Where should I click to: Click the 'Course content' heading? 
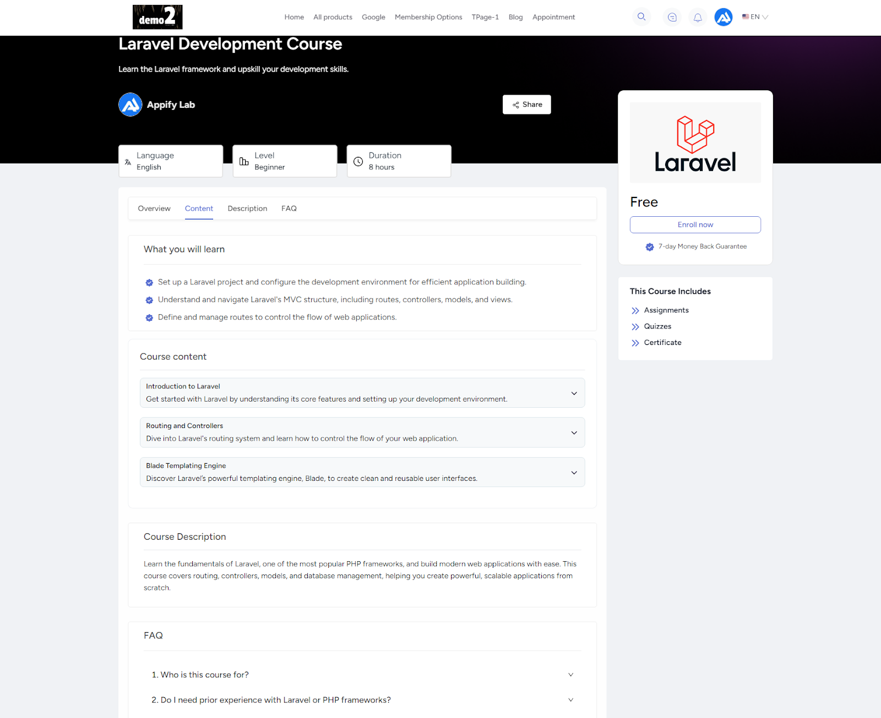173,357
